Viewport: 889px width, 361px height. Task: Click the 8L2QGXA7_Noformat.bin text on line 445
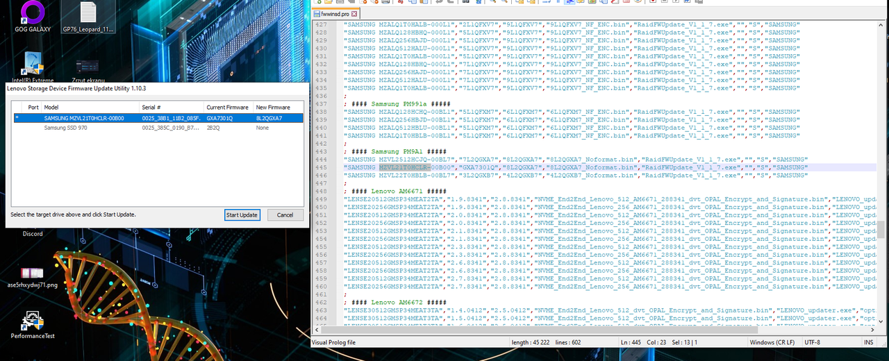click(592, 167)
